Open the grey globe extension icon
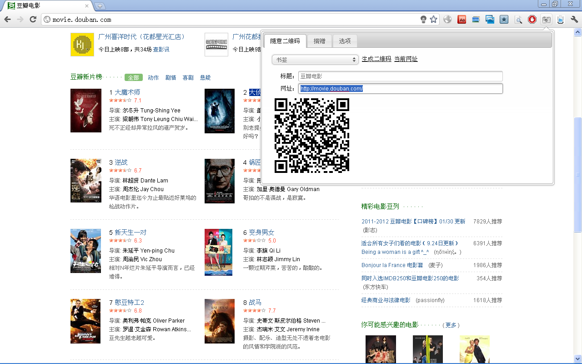582x364 pixels. point(448,19)
